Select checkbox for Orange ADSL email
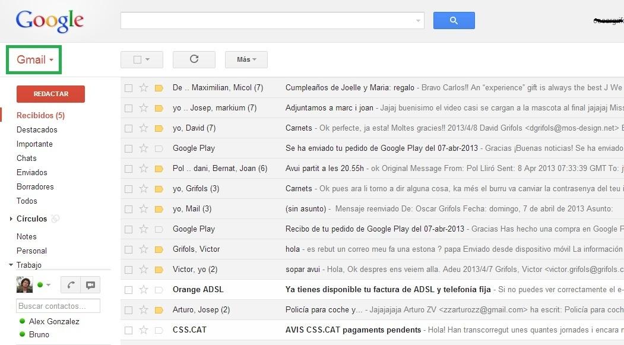Viewport: 624px width, 345px height. (x=128, y=290)
